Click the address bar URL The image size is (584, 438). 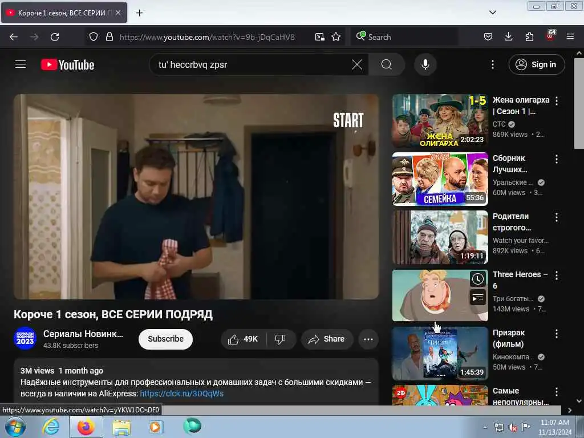pos(207,37)
